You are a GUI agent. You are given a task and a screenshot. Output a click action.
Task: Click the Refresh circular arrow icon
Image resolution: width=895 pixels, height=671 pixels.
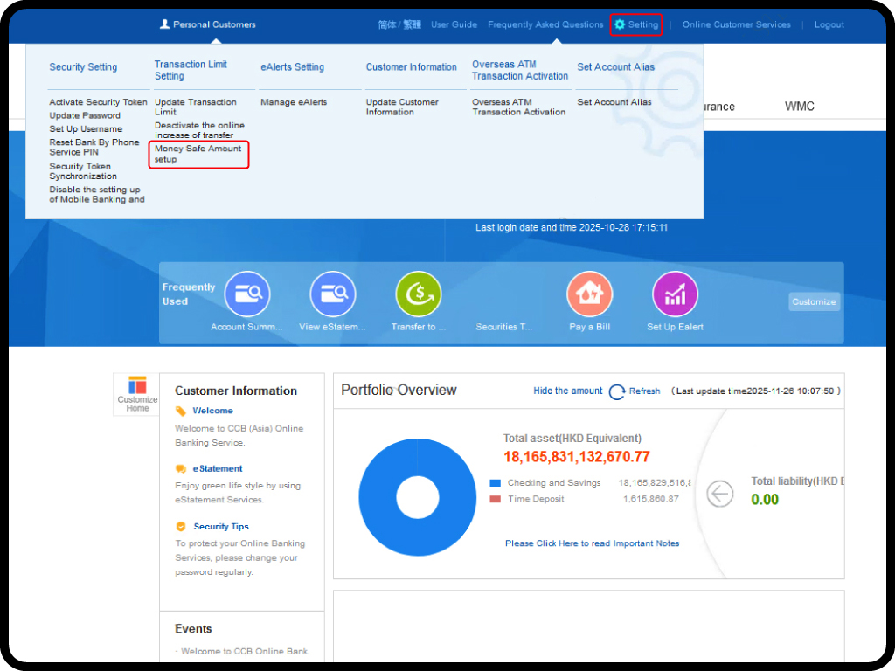click(x=618, y=391)
